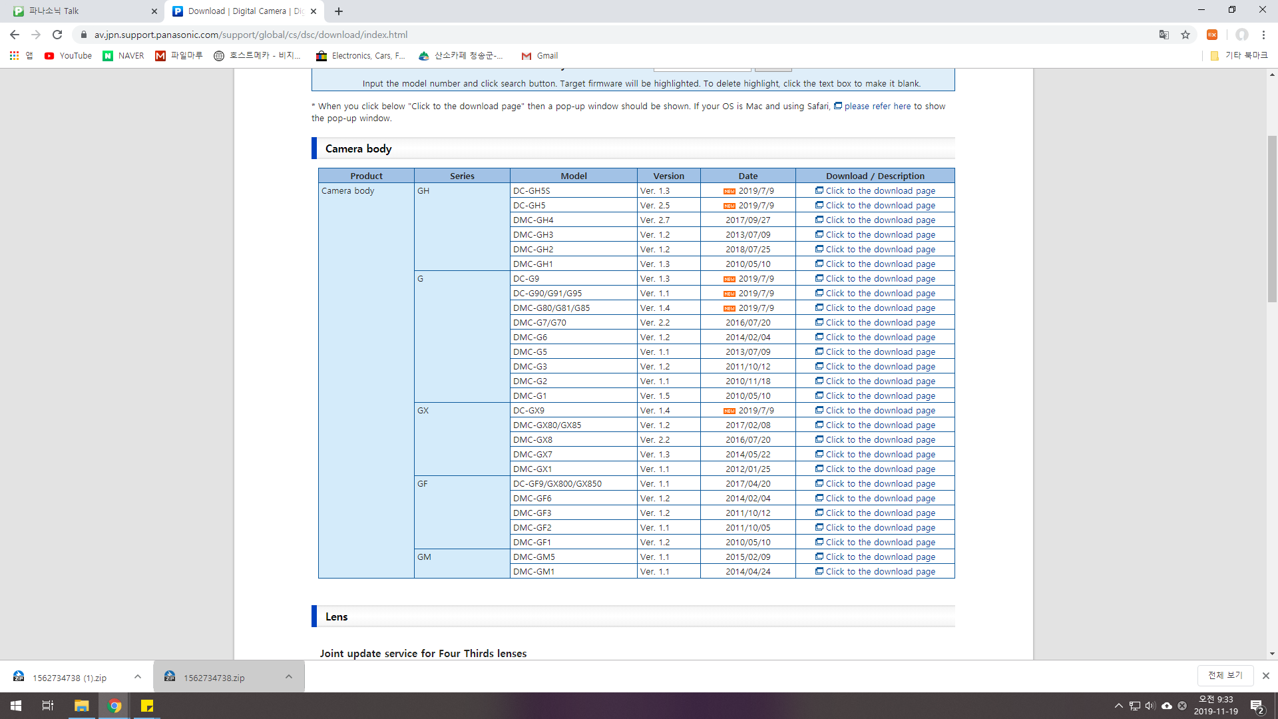1278x719 pixels.
Task: Click the browser forward arrow
Action: point(36,35)
